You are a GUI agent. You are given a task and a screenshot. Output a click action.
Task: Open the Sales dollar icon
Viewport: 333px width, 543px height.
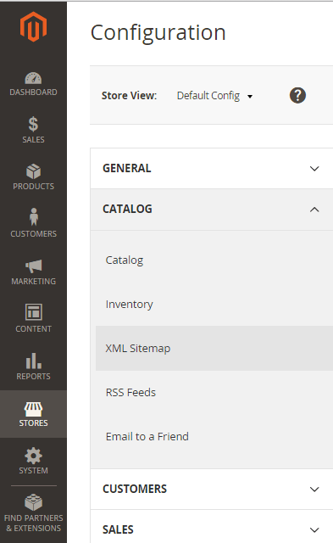point(33,125)
